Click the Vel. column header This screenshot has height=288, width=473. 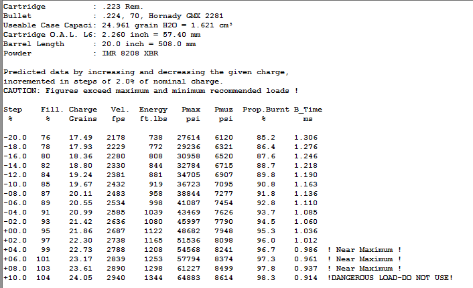tap(119, 109)
